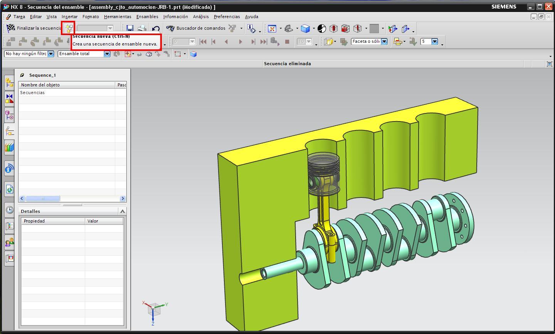
Task: Click the clip section icon
Action: tap(358, 29)
